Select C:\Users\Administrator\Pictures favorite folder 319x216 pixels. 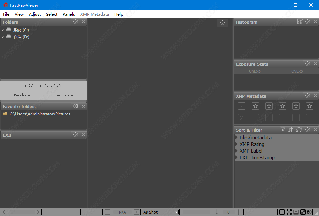[40, 114]
